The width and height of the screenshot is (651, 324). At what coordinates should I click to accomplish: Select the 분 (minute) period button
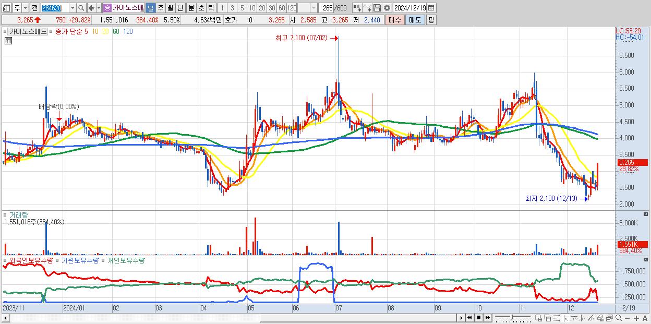191,8
